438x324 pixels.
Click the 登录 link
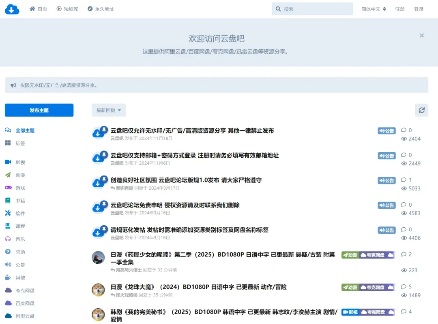pyautogui.click(x=419, y=9)
